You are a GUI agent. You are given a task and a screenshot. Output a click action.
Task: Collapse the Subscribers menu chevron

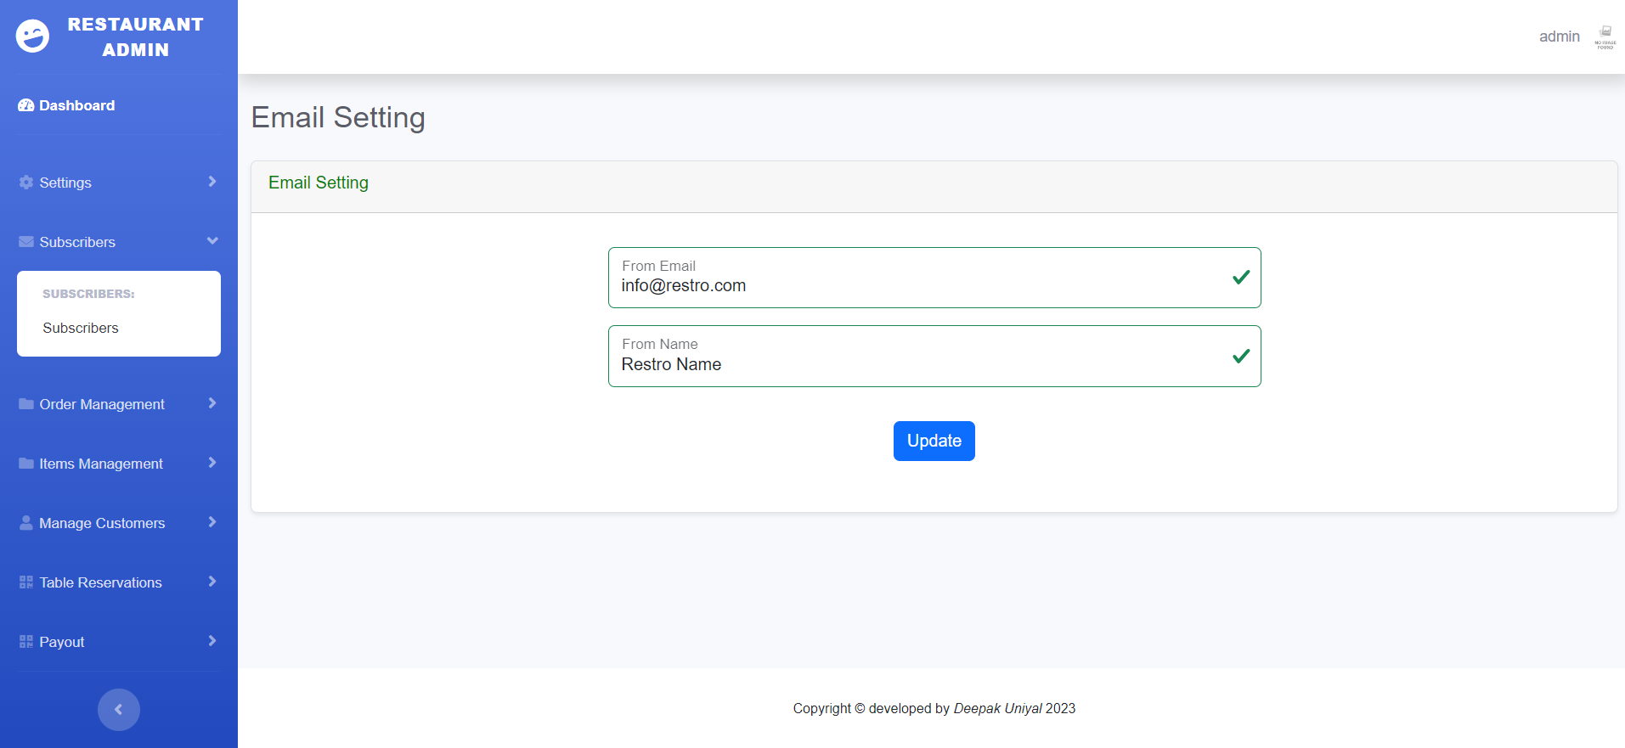click(212, 241)
